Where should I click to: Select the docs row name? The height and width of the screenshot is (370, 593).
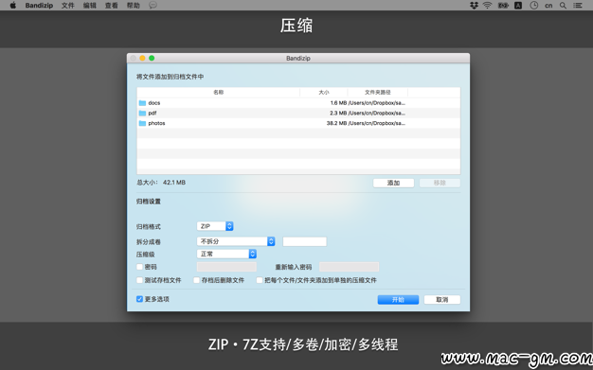point(153,103)
